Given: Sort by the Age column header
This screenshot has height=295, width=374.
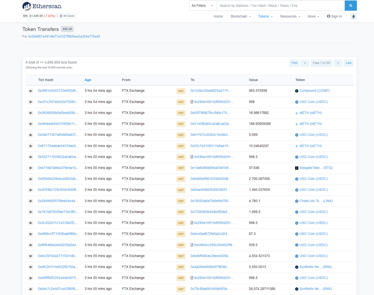Looking at the screenshot, I should pyautogui.click(x=88, y=80).
